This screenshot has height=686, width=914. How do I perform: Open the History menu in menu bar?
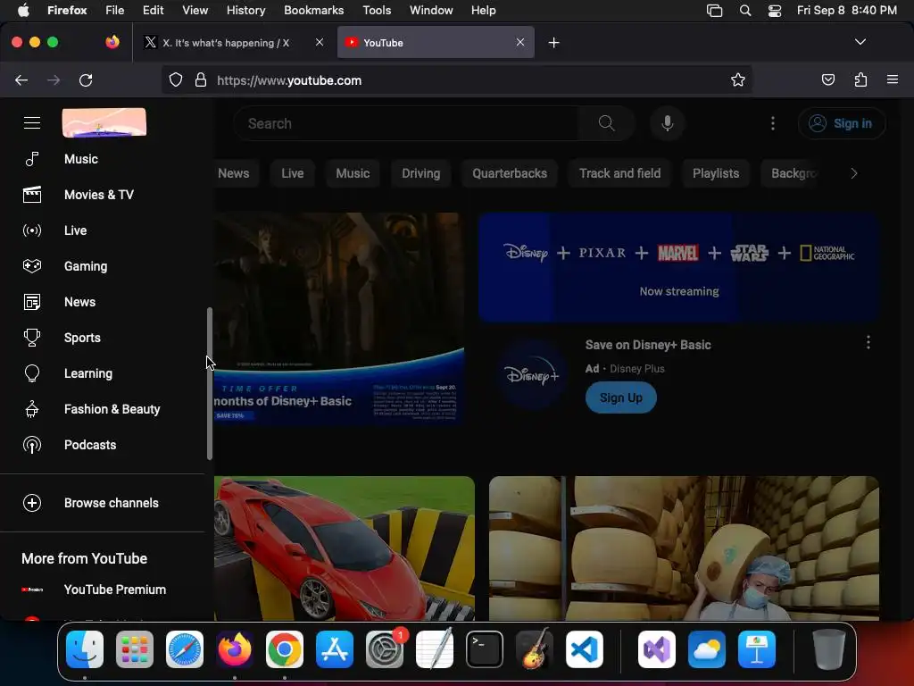coord(245,10)
